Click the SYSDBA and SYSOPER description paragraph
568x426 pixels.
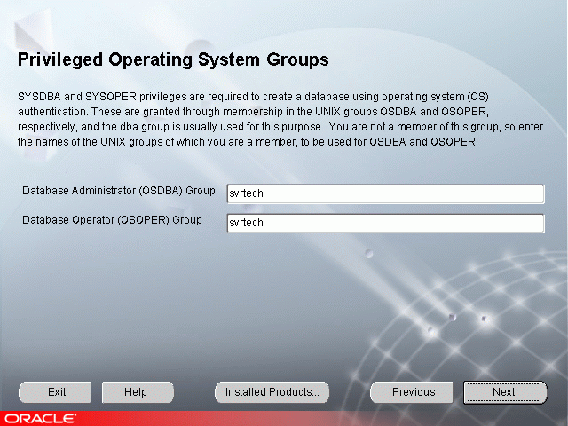pos(280,119)
